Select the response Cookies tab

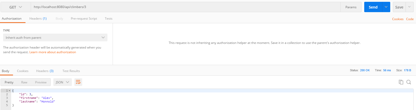click(23, 71)
